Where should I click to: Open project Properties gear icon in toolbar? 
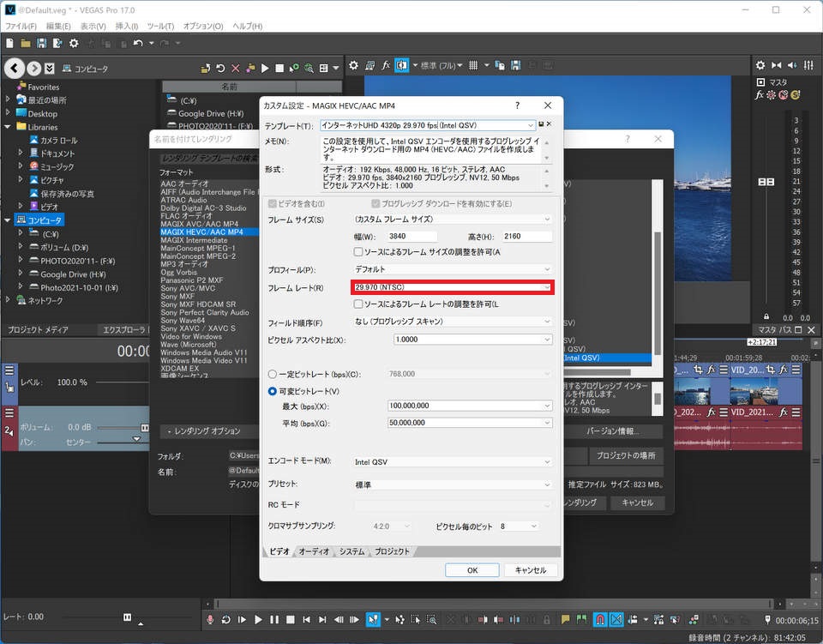[74, 43]
